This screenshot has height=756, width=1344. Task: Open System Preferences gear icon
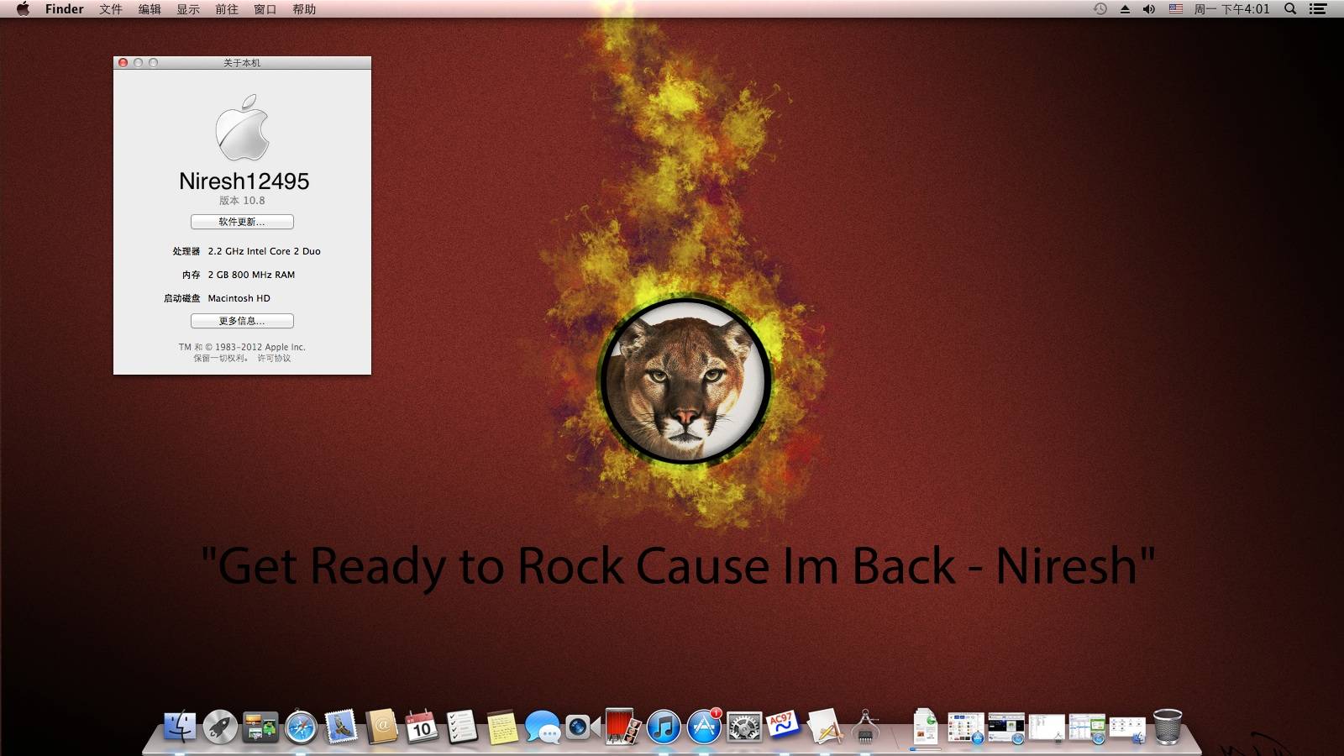pos(744,727)
